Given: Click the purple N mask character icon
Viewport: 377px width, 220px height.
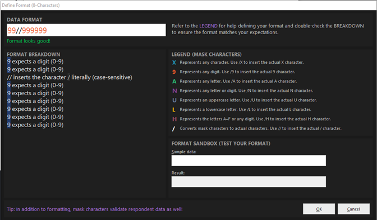Looking at the screenshot, I should point(174,91).
